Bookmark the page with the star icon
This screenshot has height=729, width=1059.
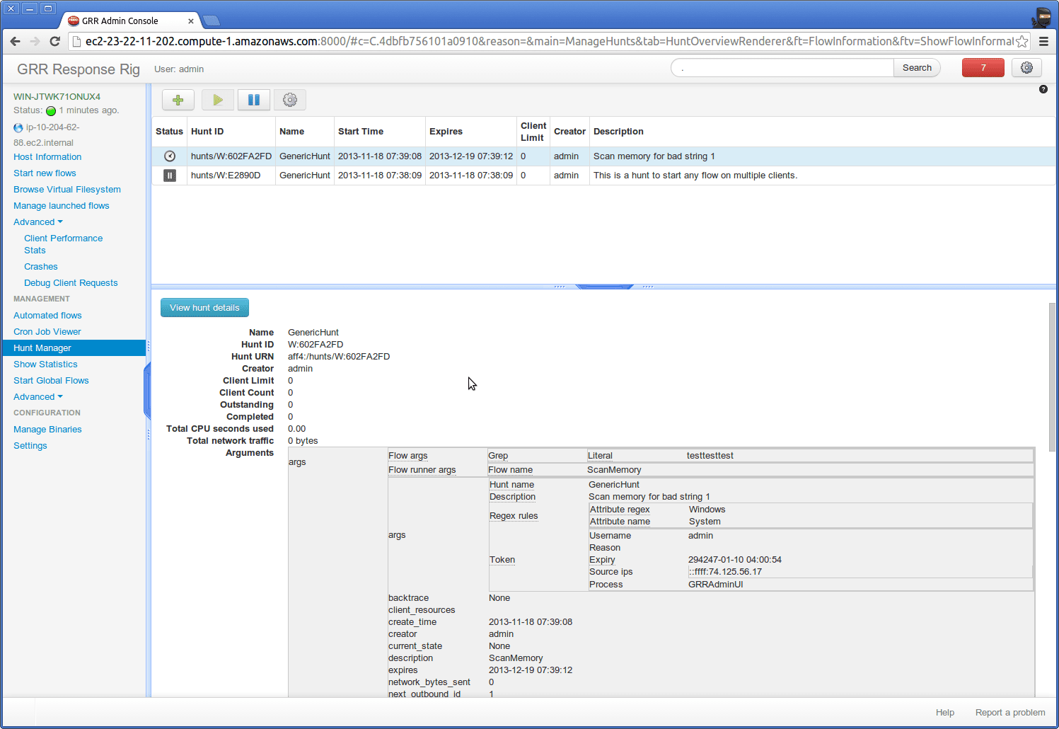pos(1022,42)
